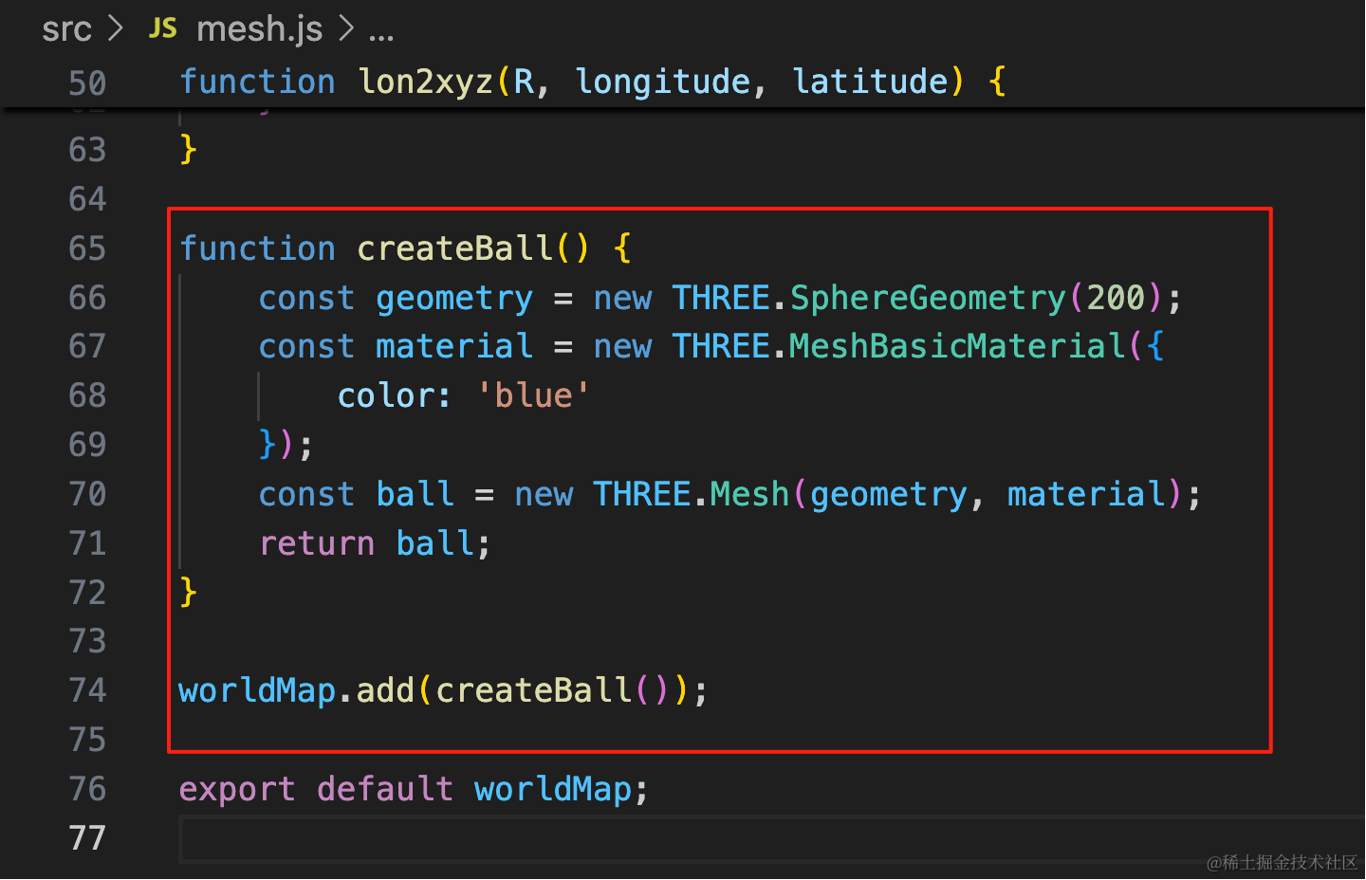Click line number 74 in the gutter
The image size is (1366, 880).
click(87, 690)
